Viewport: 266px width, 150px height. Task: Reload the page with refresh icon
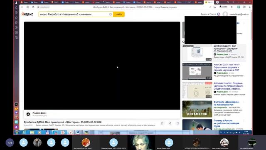tap(33, 7)
